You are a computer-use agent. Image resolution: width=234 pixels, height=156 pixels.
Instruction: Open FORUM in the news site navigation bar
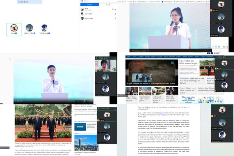point(203,57)
